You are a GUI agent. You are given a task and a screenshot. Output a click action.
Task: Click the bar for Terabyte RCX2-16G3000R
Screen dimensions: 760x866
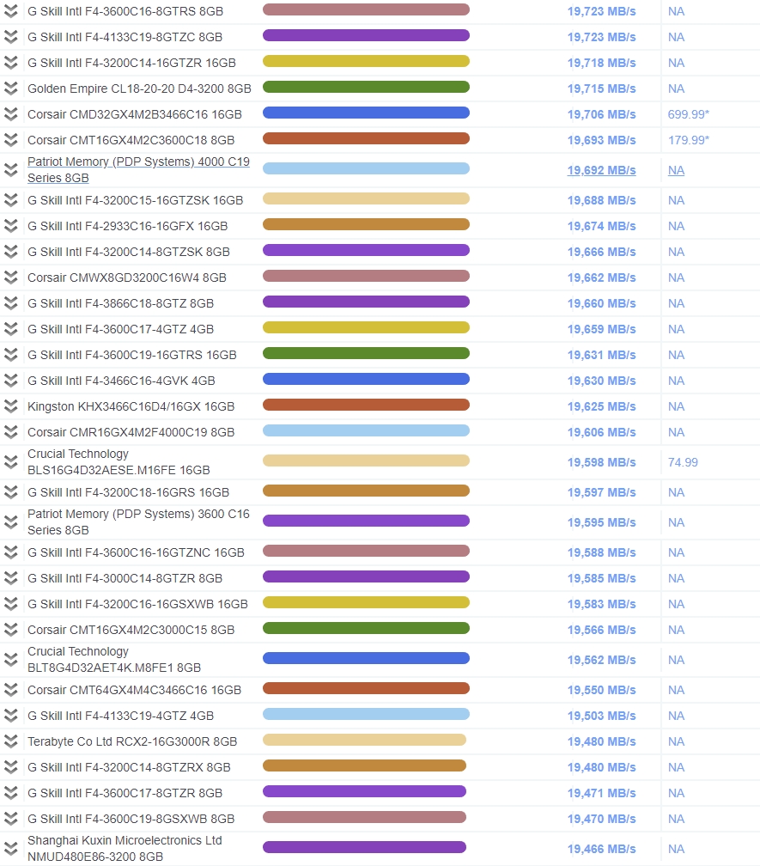coord(364,740)
